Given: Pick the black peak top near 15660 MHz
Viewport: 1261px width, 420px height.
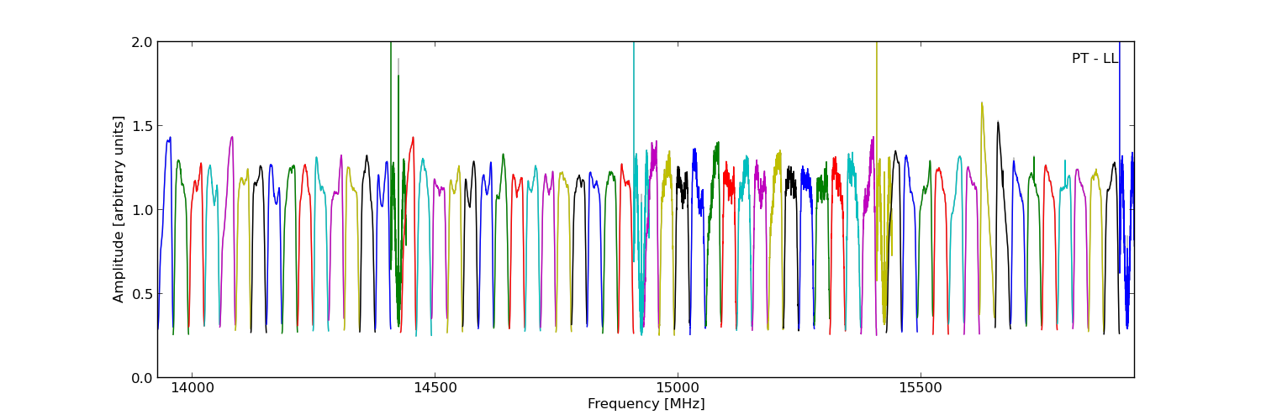Looking at the screenshot, I should pos(998,123).
